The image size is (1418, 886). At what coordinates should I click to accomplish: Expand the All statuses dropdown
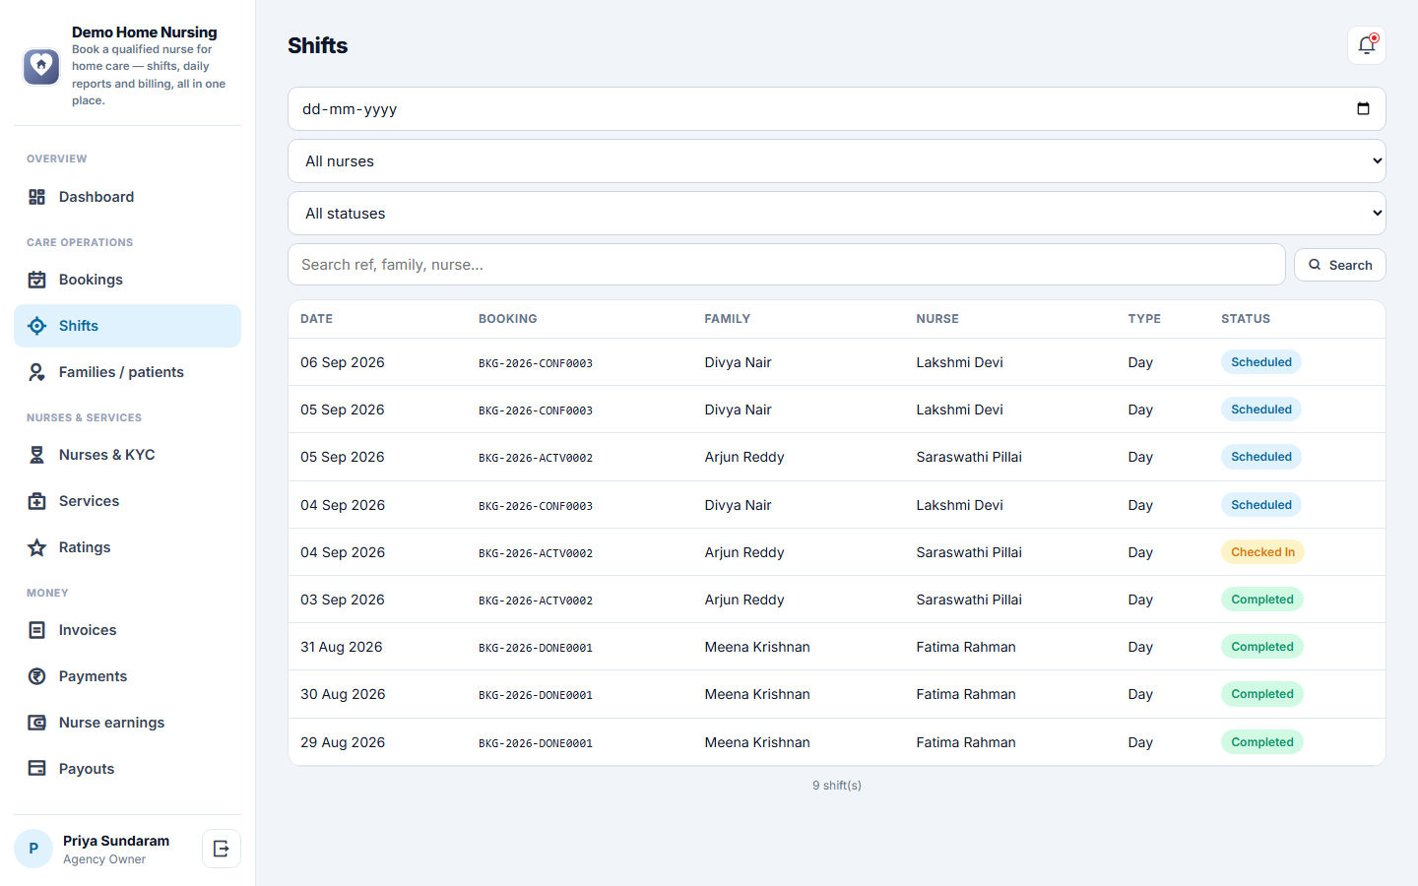pos(837,214)
